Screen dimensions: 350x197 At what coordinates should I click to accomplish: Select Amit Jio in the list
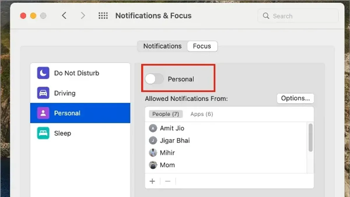tap(226, 128)
